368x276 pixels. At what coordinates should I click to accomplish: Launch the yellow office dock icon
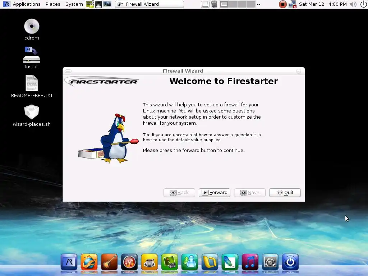210,262
